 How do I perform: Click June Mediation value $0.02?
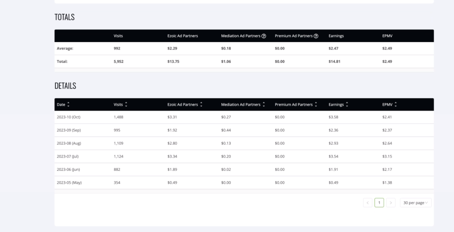click(226, 170)
